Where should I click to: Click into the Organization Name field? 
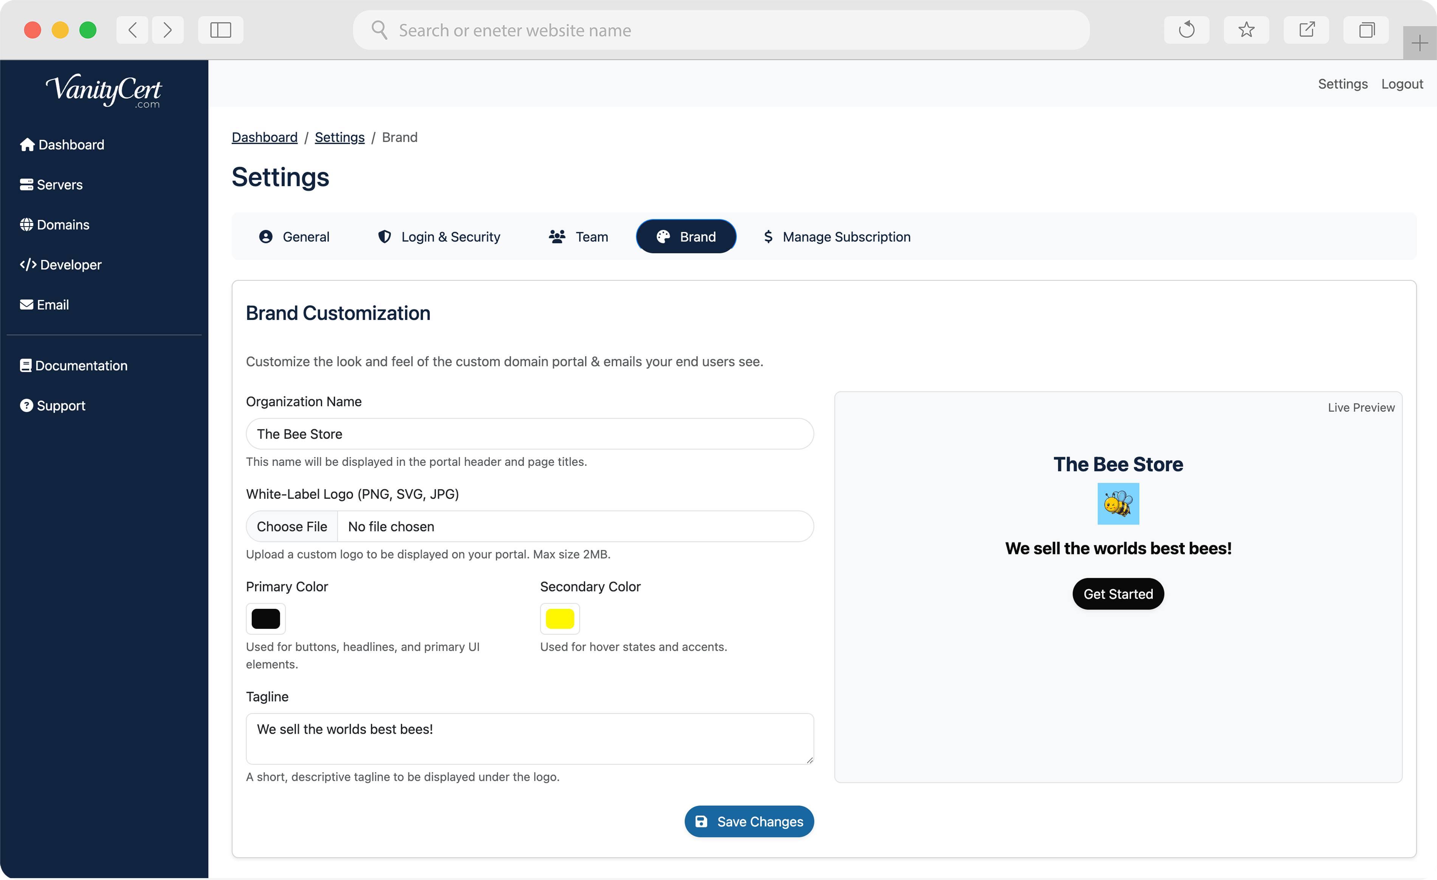(x=529, y=434)
